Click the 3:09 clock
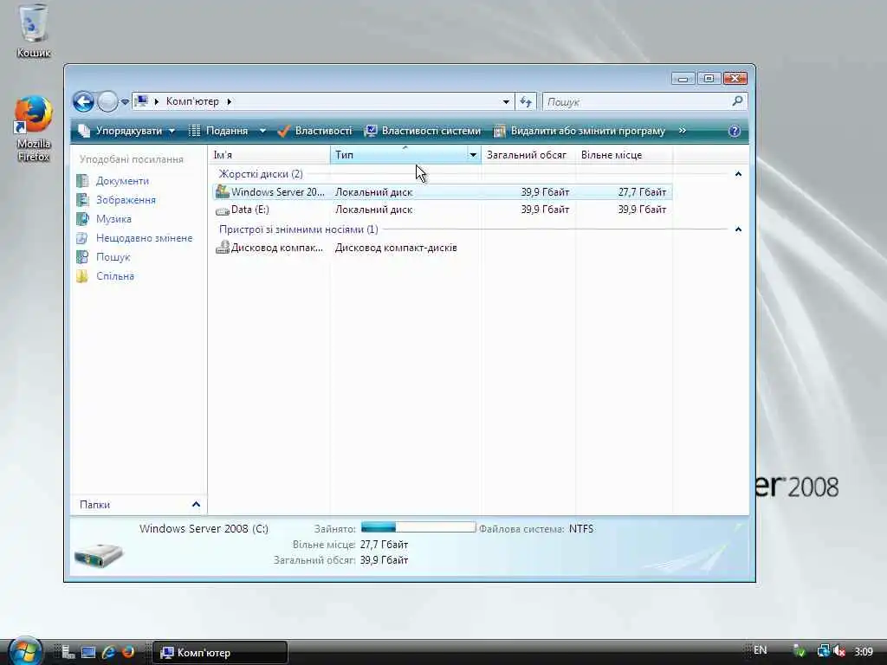 point(864,652)
